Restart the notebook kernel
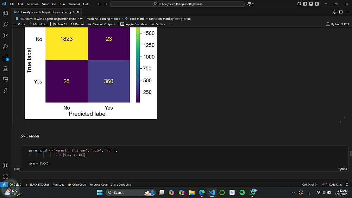This screenshot has height=198, width=352. pyautogui.click(x=78, y=24)
